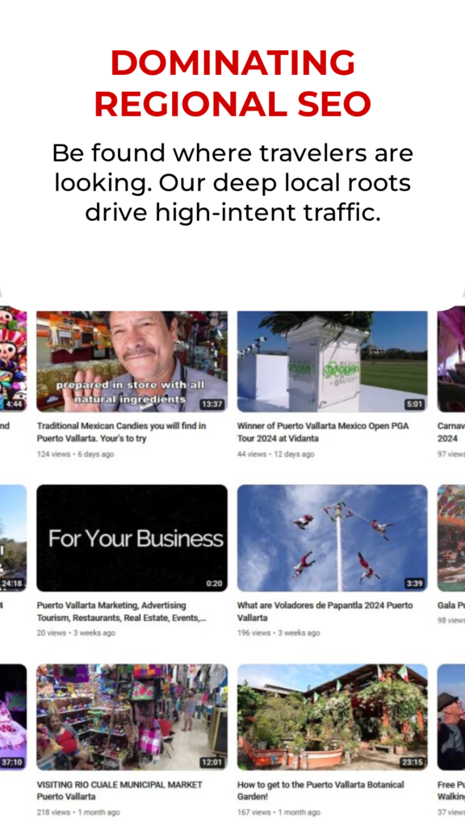The height and width of the screenshot is (826, 465).
Task: Click the DOMINATING REGIONAL SEO heading
Action: tap(232, 83)
